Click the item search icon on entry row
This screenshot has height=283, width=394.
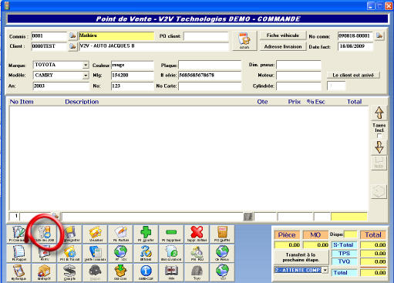click(x=56, y=216)
